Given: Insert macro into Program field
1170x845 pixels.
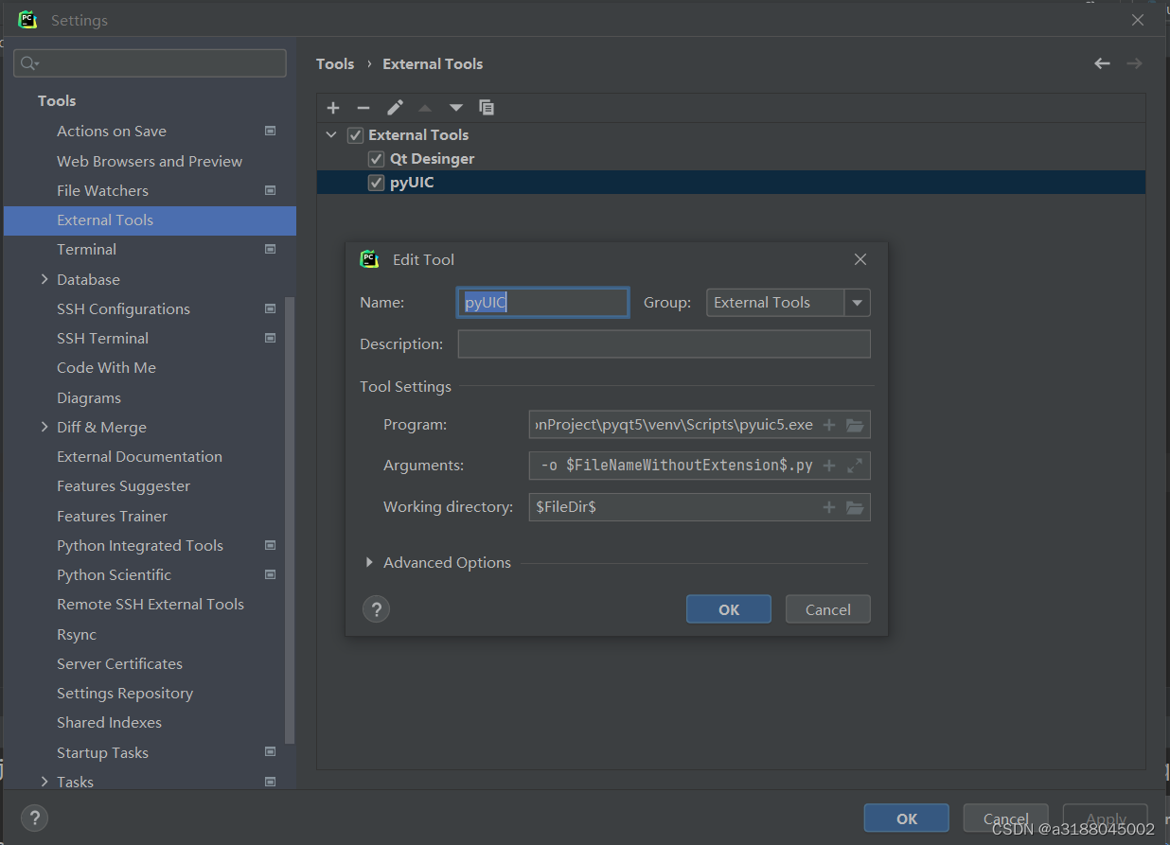Looking at the screenshot, I should [829, 425].
